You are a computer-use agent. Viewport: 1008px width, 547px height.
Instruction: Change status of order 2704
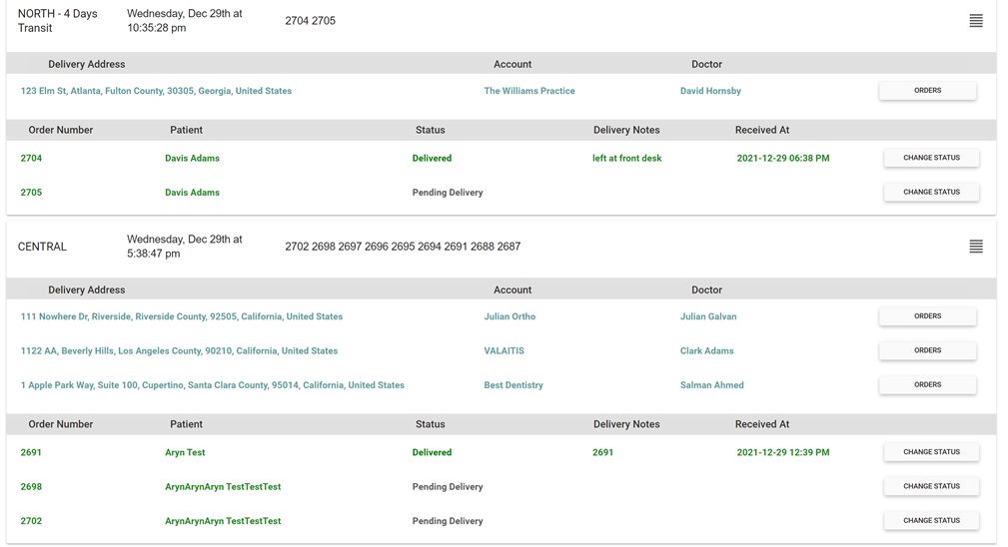click(x=931, y=158)
